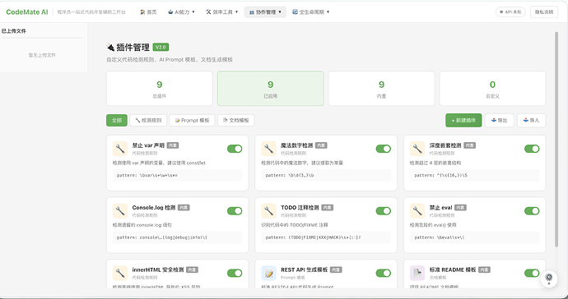The height and width of the screenshot is (299, 568).
Task: Open the 隐私说明 button
Action: pos(544,12)
